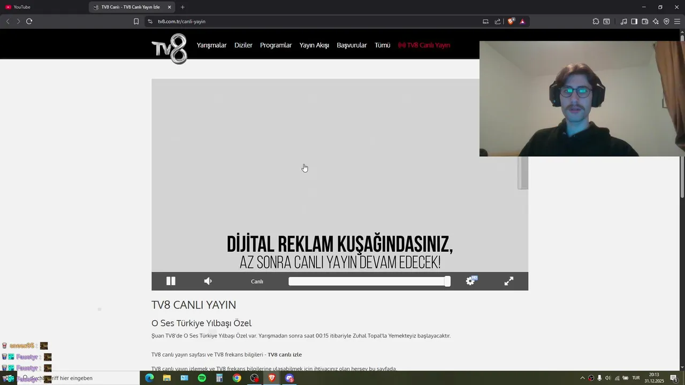
Task: Open the player quality settings gear
Action: point(471,281)
